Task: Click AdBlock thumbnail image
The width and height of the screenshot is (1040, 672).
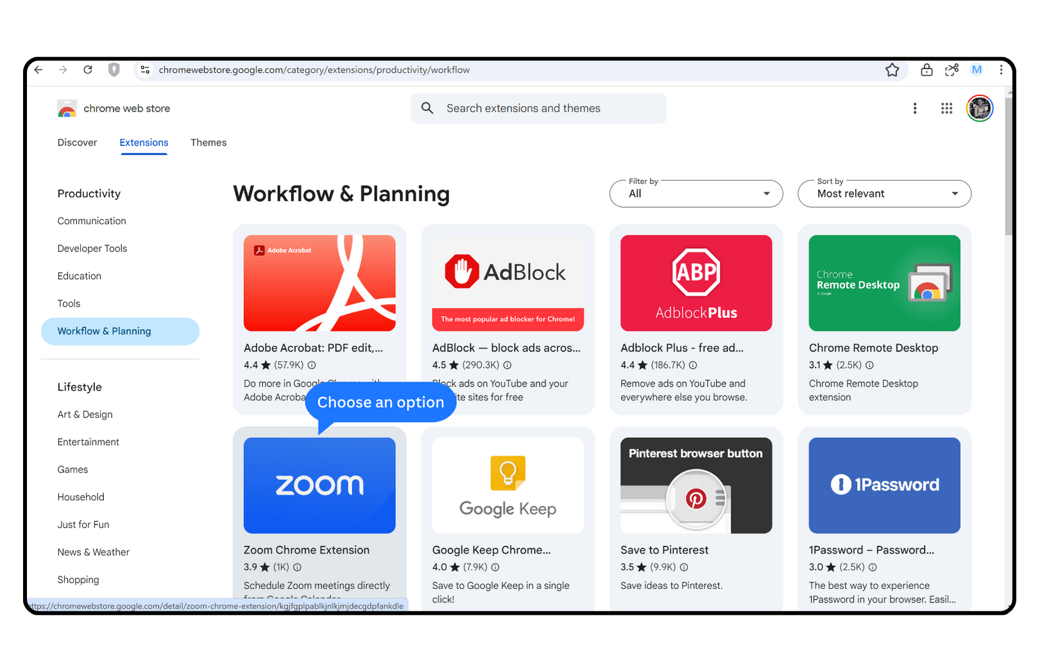Action: [507, 283]
